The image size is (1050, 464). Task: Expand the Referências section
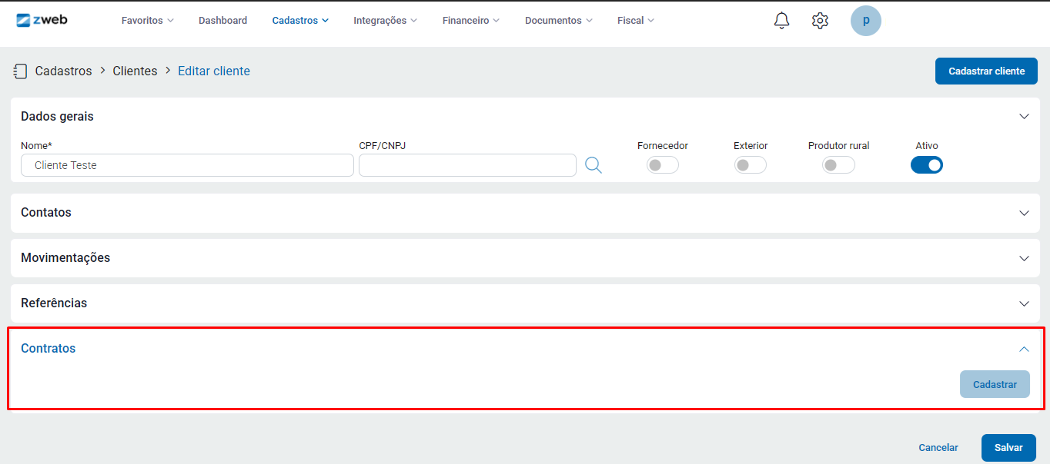click(x=1024, y=303)
